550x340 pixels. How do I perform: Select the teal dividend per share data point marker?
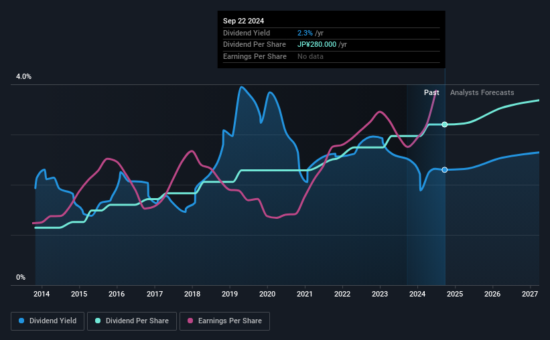[444, 124]
